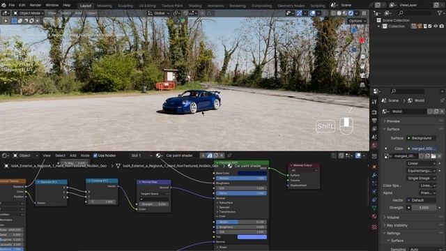Toggle Collection exclude checkbox in outliner
This screenshot has width=446, height=251.
(x=430, y=26)
